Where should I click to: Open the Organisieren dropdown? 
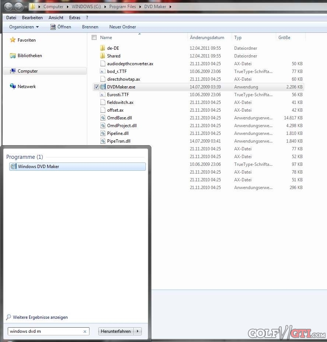coord(24,27)
